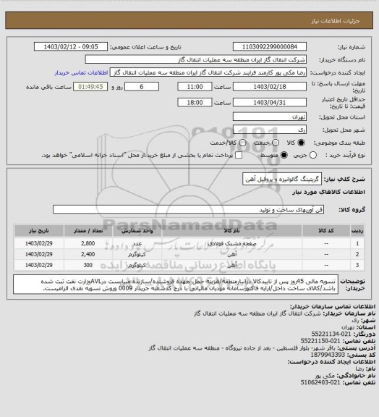Select the row صفحه مشبک فولادی
Screen dimensions: 379x417
click(189, 243)
